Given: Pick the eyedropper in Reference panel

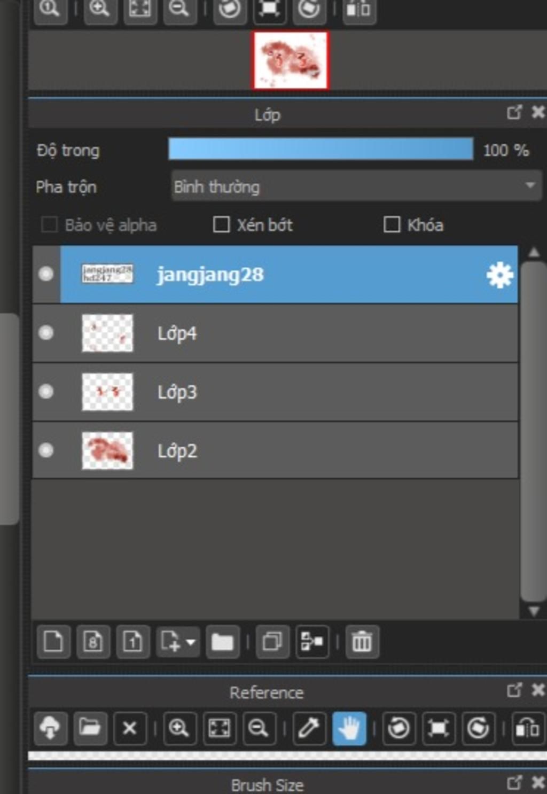Looking at the screenshot, I should [309, 728].
